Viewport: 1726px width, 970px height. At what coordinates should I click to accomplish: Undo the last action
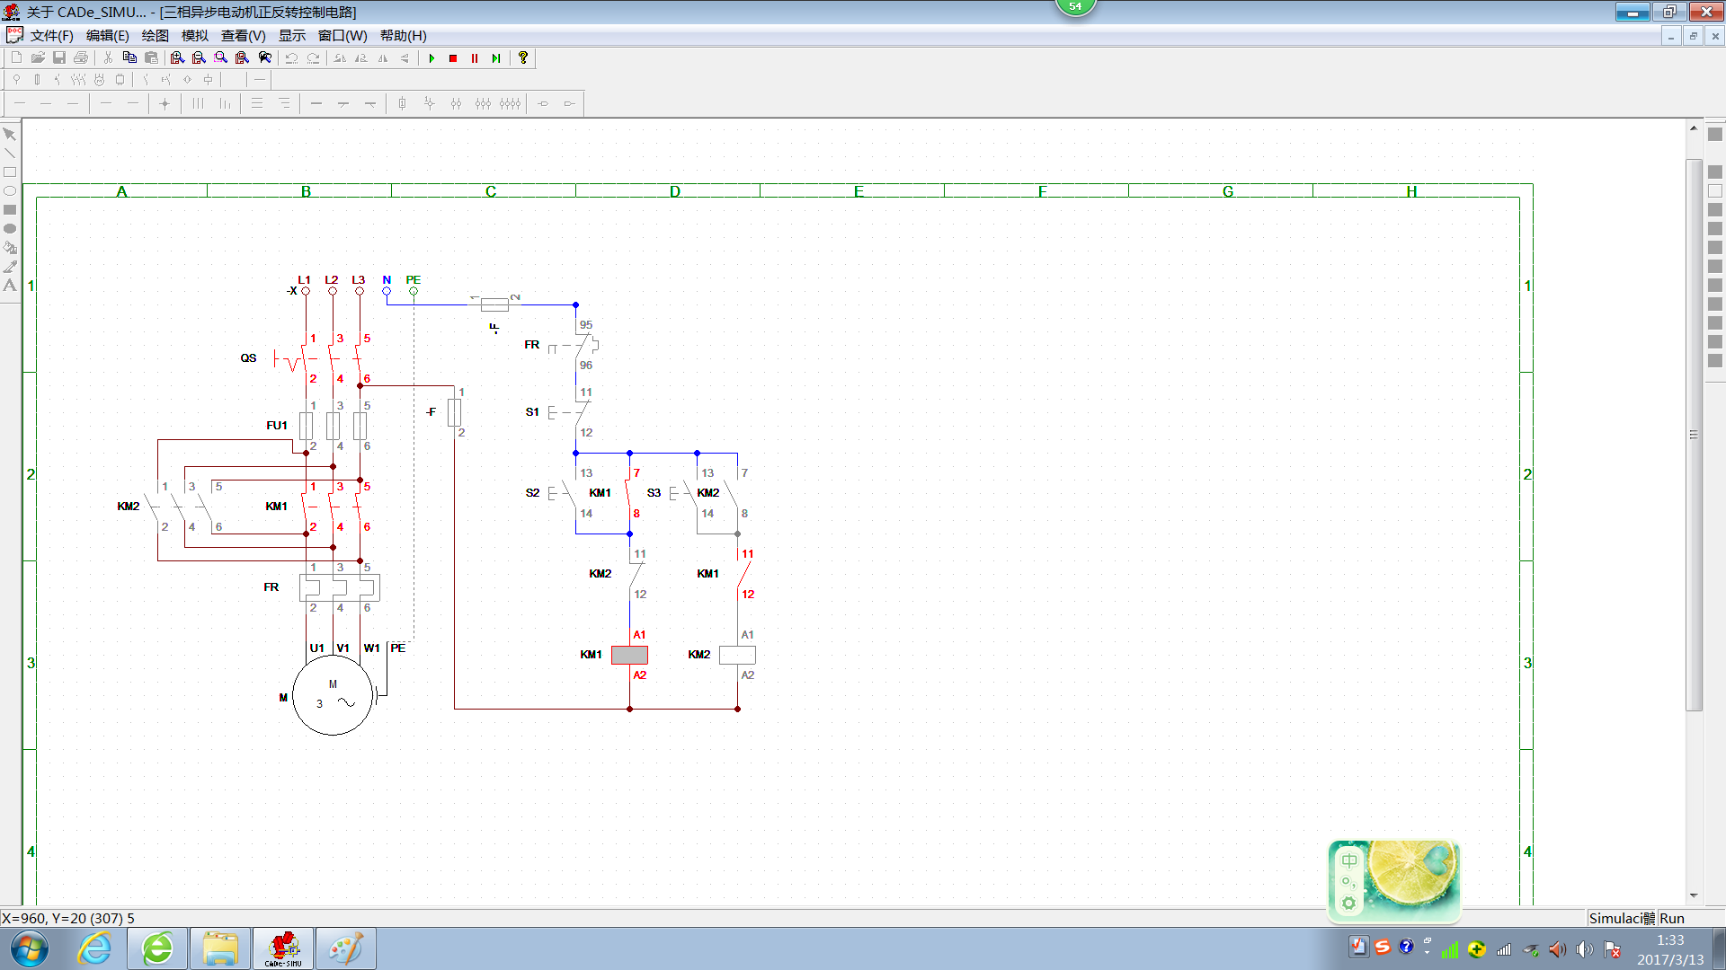click(291, 57)
